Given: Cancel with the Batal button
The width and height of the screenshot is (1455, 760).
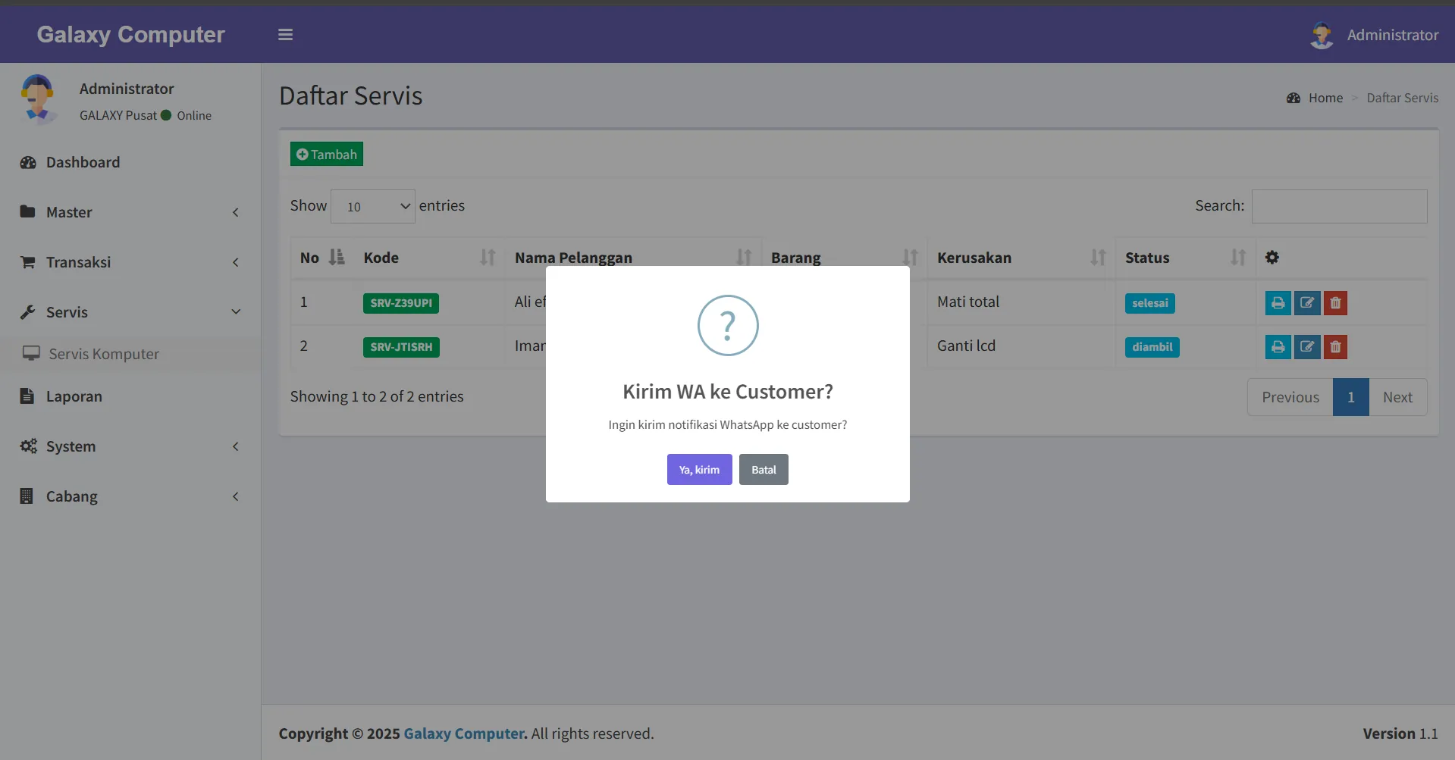Looking at the screenshot, I should point(764,470).
